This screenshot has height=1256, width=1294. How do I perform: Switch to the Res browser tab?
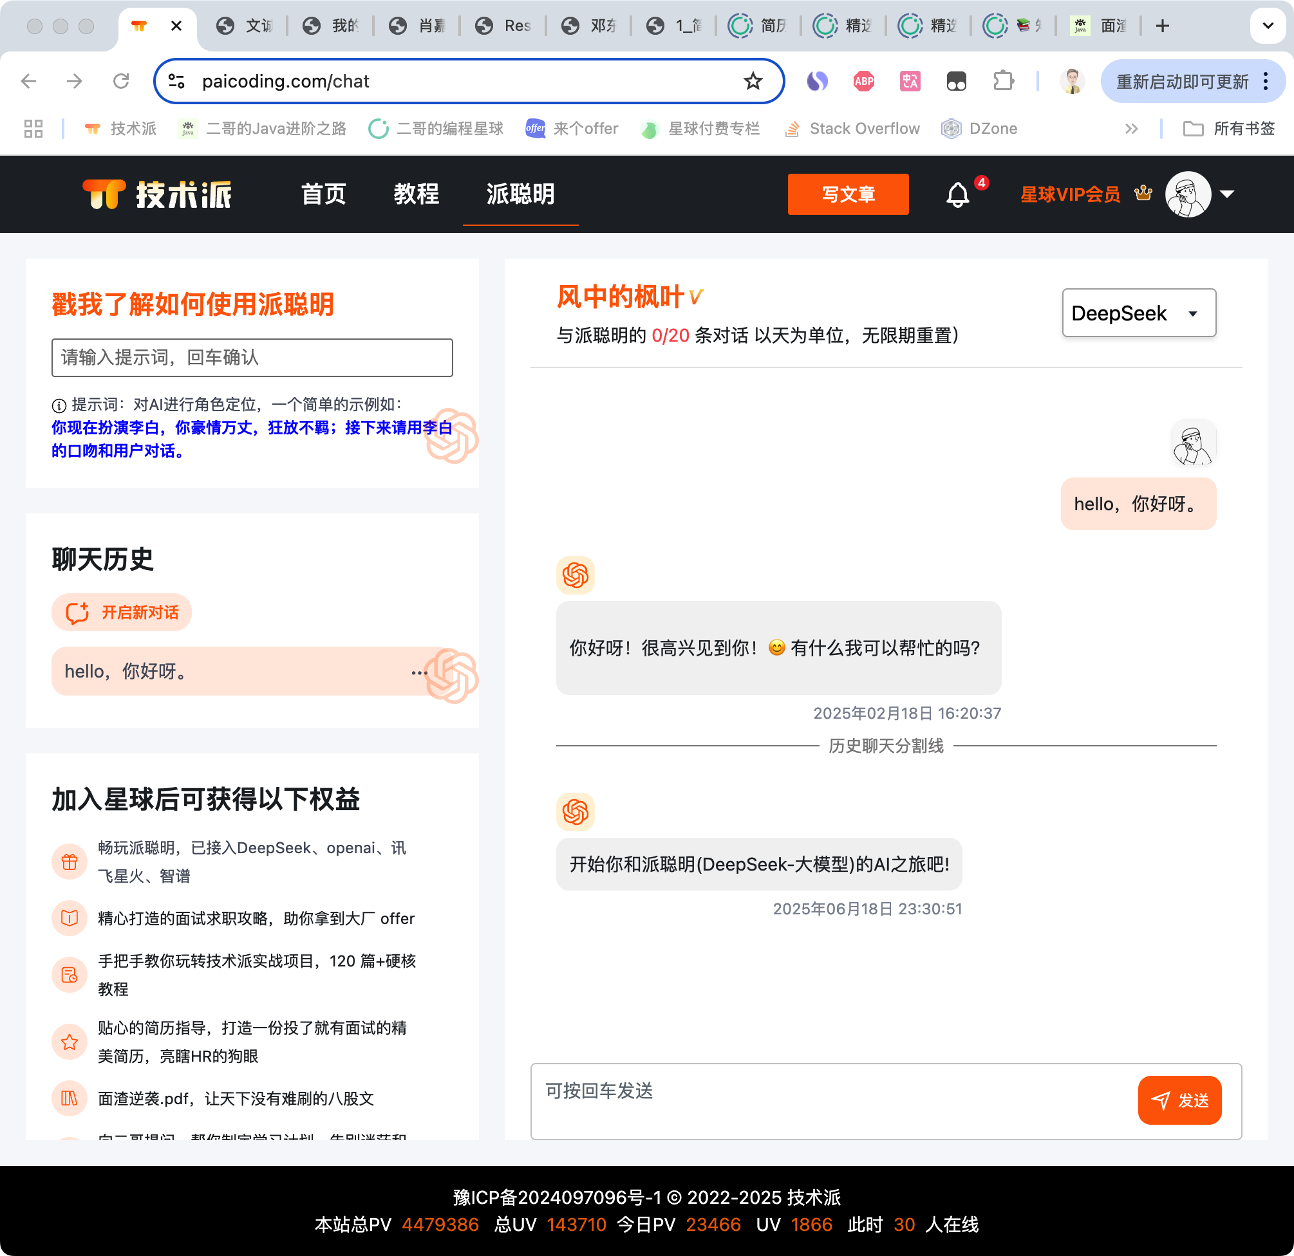503,26
